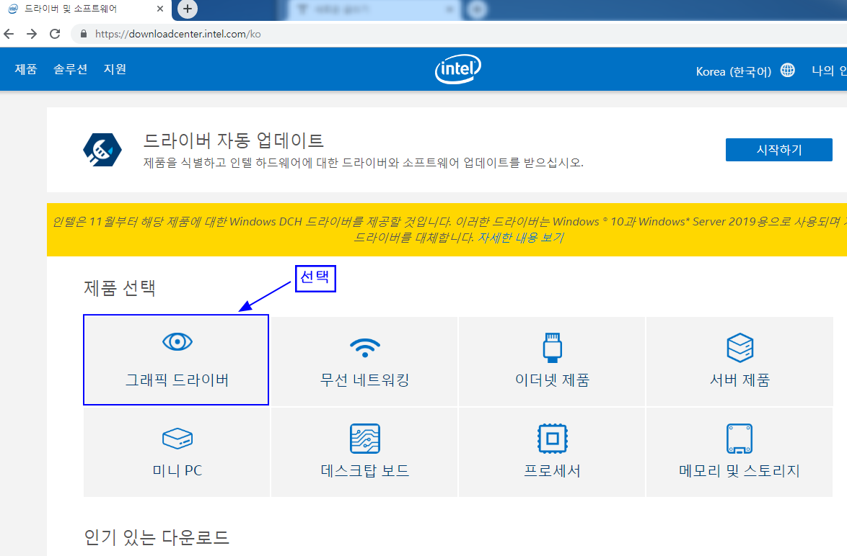Screen dimensions: 847x556
Task: Open the 솔루션 menu in header
Action: point(70,69)
